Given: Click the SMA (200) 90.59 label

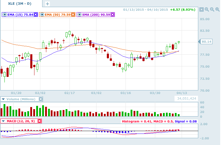Looking at the screenshot, I should coord(96,15).
